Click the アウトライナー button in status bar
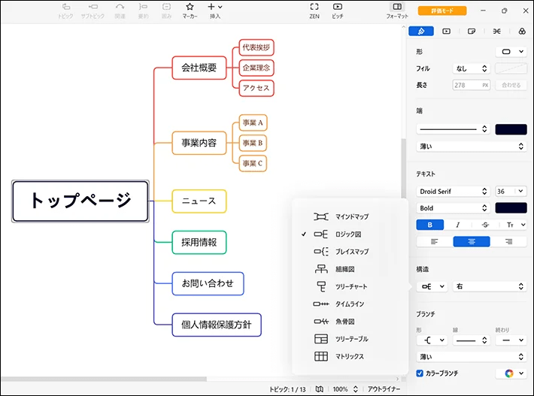 tap(383, 389)
